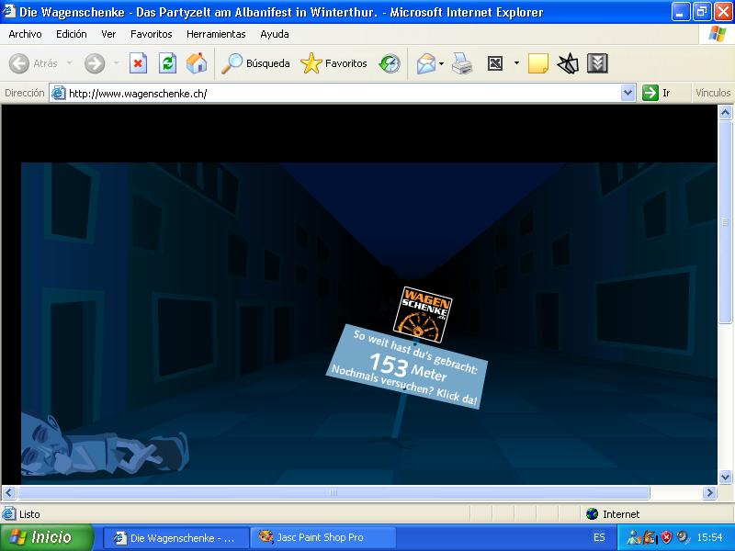Go back with the Atrás button
The height and width of the screenshot is (551, 735).
click(33, 63)
